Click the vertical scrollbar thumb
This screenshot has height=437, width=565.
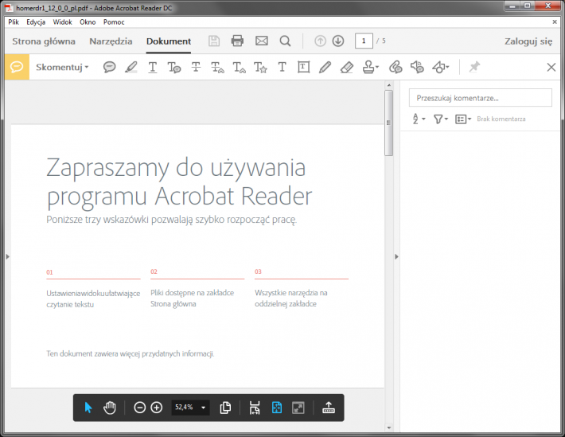click(388, 123)
